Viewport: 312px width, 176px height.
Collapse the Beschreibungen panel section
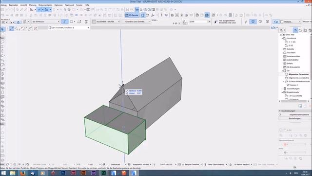279,111
